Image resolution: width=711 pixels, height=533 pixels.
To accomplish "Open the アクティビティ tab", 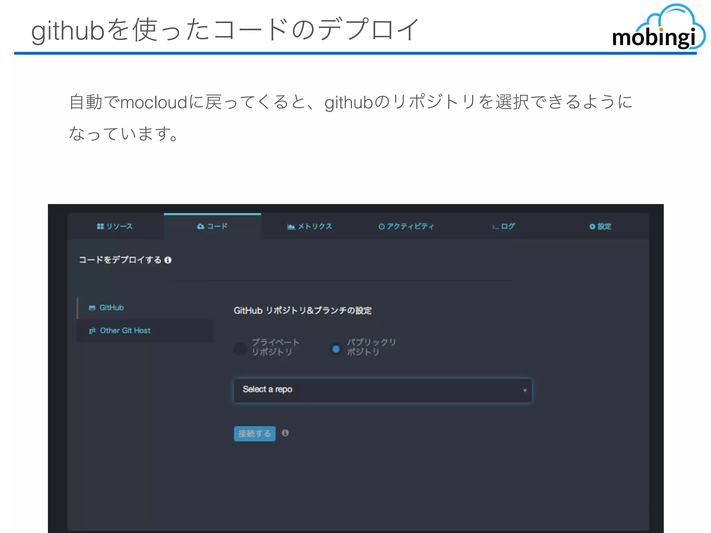I will [x=406, y=226].
